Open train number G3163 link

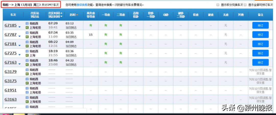pyautogui.click(x=10, y=99)
